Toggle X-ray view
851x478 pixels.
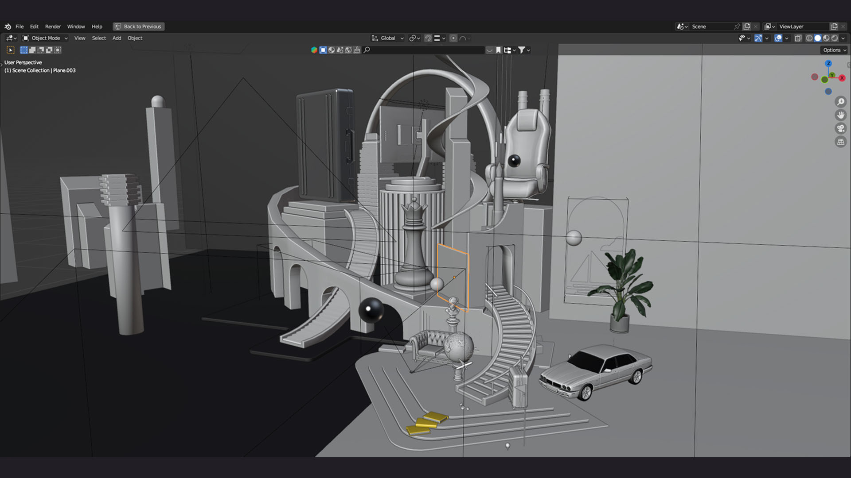798,38
